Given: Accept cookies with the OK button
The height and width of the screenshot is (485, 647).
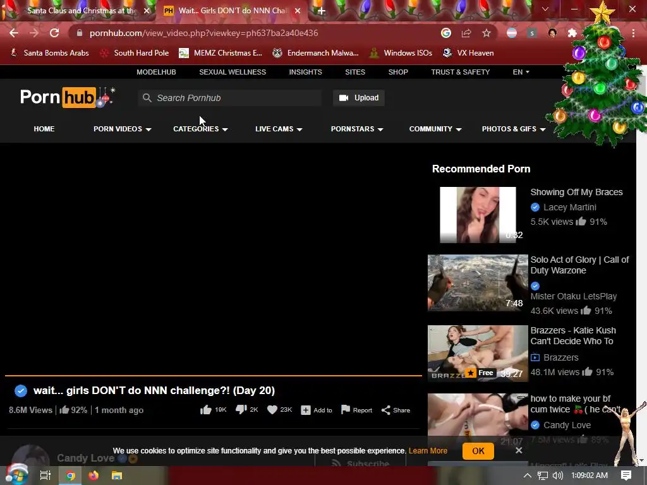Looking at the screenshot, I should click(478, 451).
